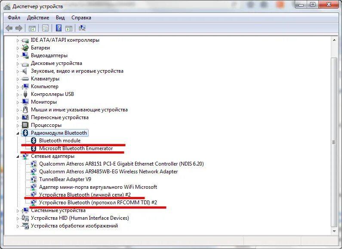Click the Forward arrow toolbar icon
The width and height of the screenshot is (342, 249).
19,28
